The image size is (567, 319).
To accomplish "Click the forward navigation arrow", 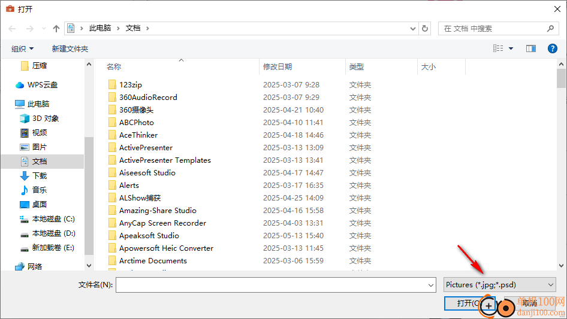I will coord(29,29).
